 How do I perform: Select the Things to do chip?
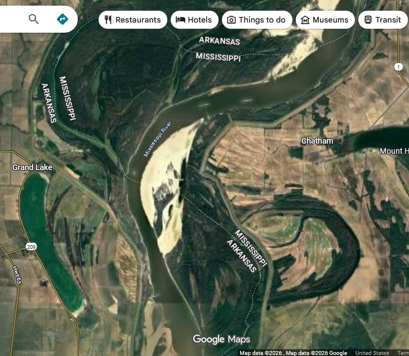(x=257, y=20)
